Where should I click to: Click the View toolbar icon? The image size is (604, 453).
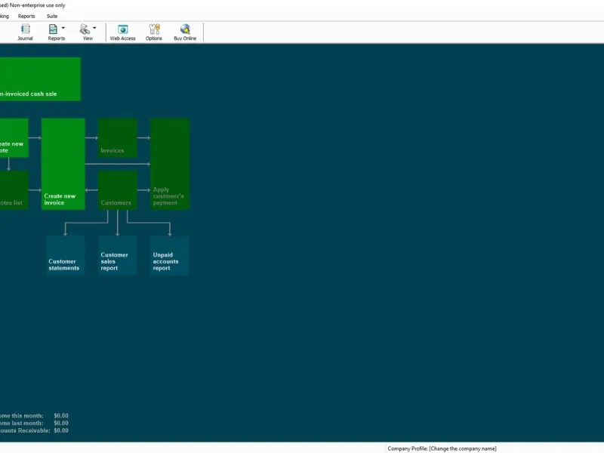85,32
